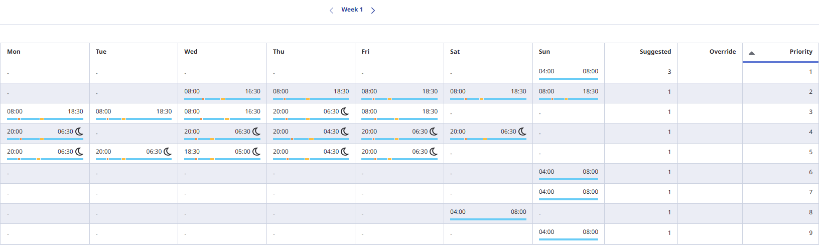Select Monday 08:00–18:30 shift in priority 3 row
Viewport: 825px width, 252px height.
[x=45, y=113]
